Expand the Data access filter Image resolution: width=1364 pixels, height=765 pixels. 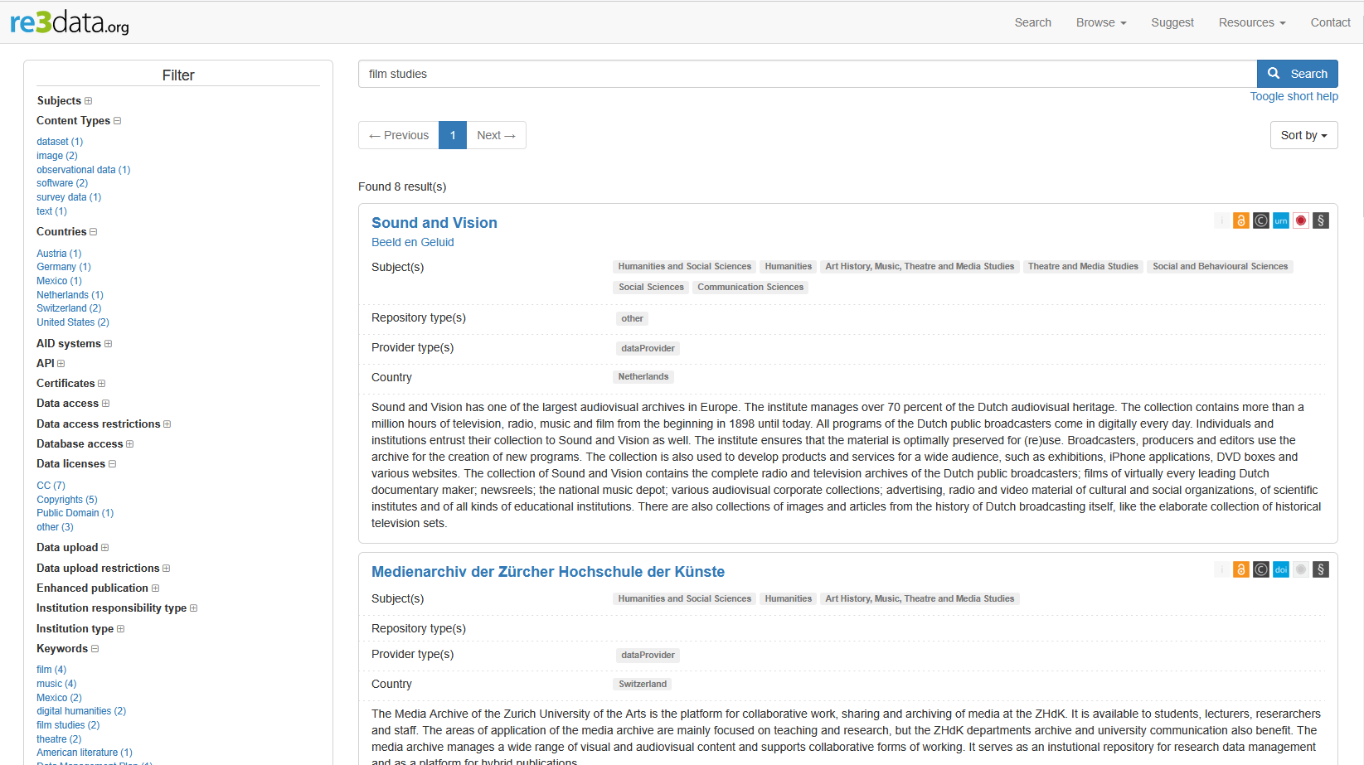tap(105, 404)
